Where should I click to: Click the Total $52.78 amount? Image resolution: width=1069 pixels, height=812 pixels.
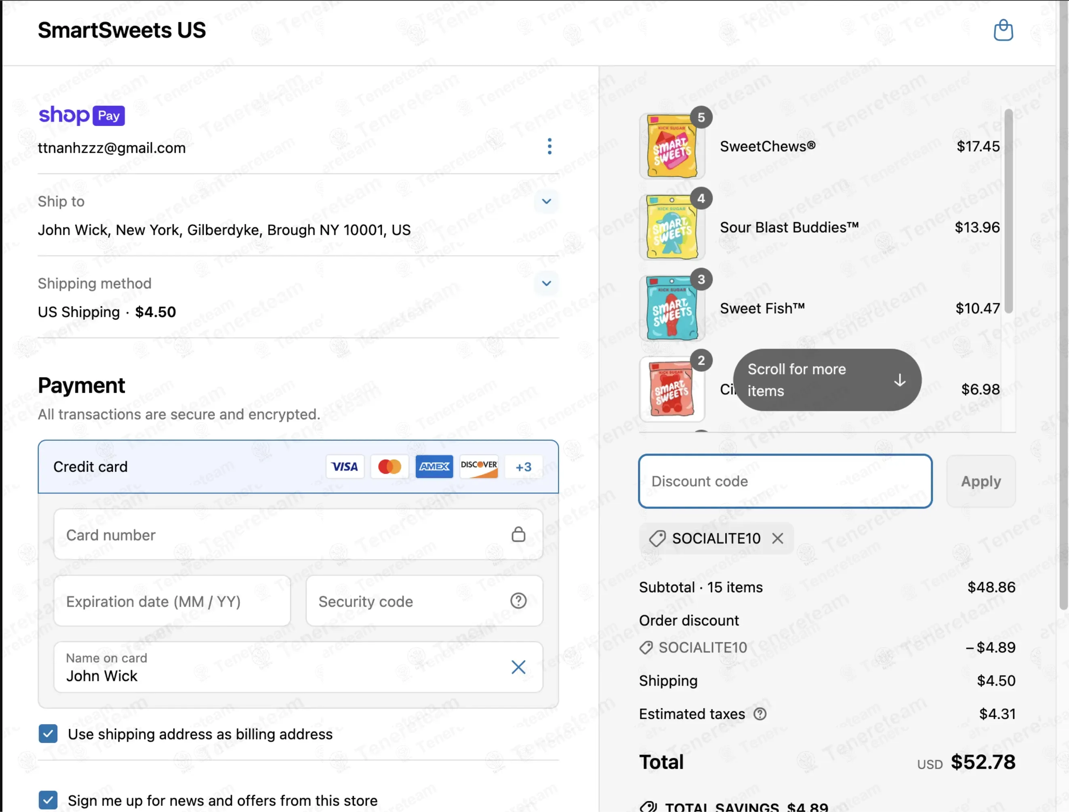(x=983, y=762)
